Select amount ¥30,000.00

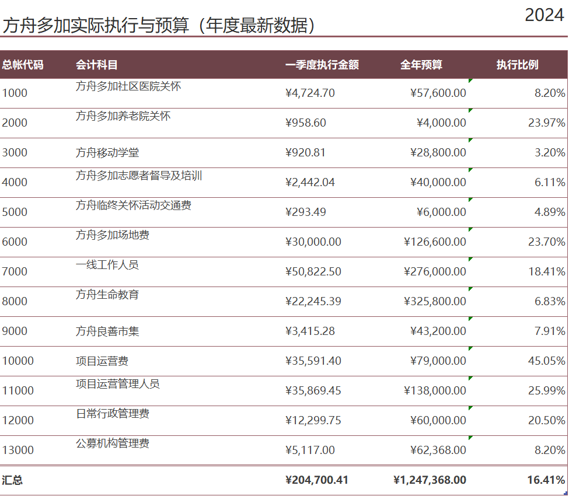(313, 242)
